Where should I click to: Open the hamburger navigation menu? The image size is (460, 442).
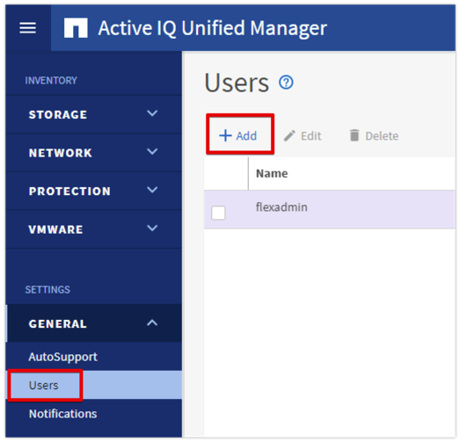coord(27,28)
